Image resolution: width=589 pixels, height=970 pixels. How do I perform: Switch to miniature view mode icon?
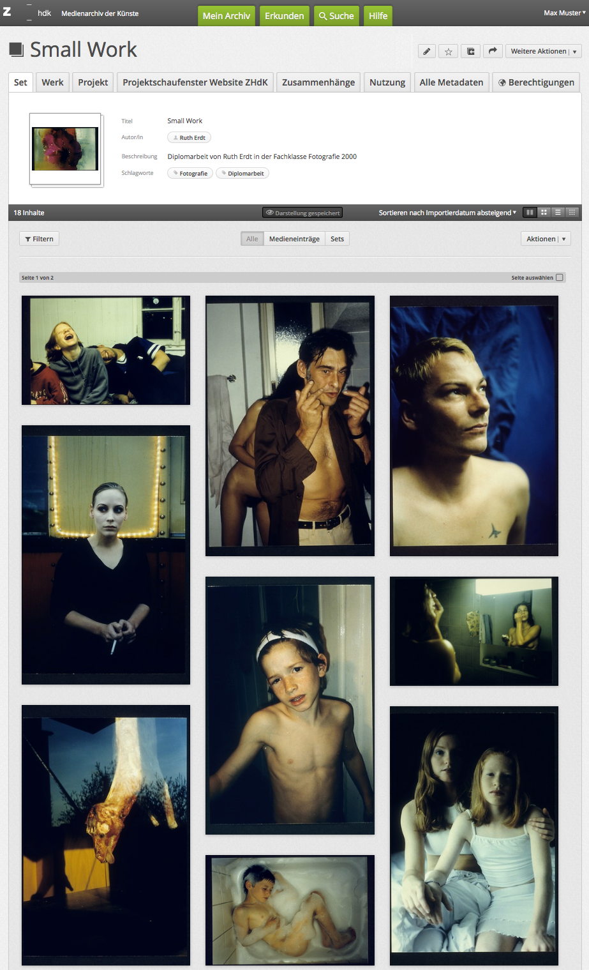pos(572,213)
